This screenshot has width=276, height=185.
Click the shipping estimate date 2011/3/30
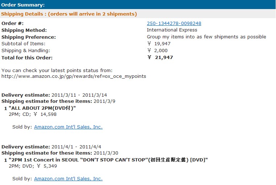106,153
